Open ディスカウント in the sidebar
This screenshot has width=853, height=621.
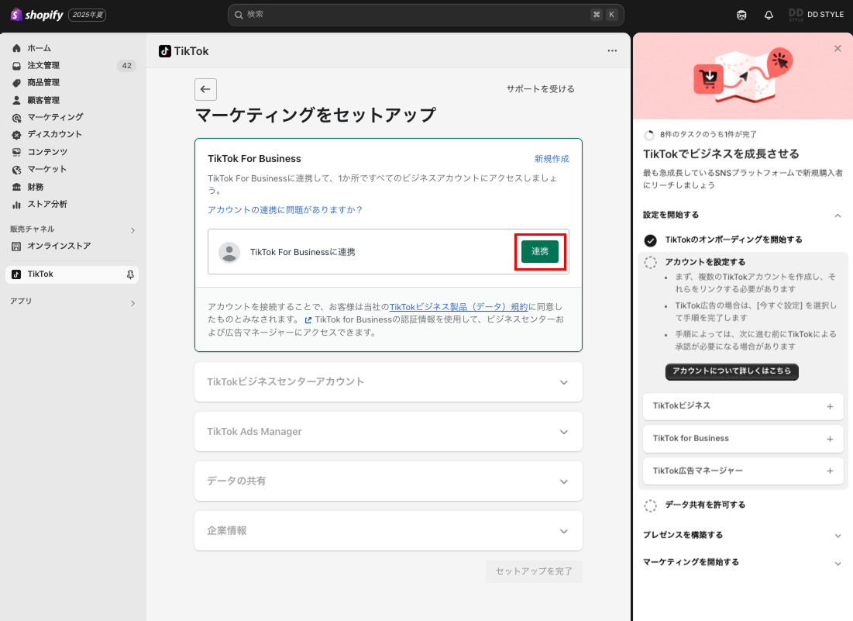[x=54, y=134]
